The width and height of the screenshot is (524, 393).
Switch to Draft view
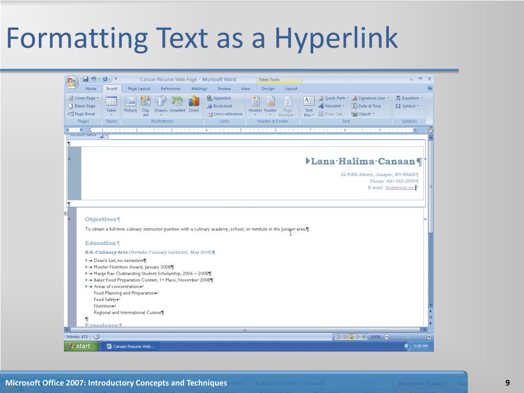click(364, 337)
